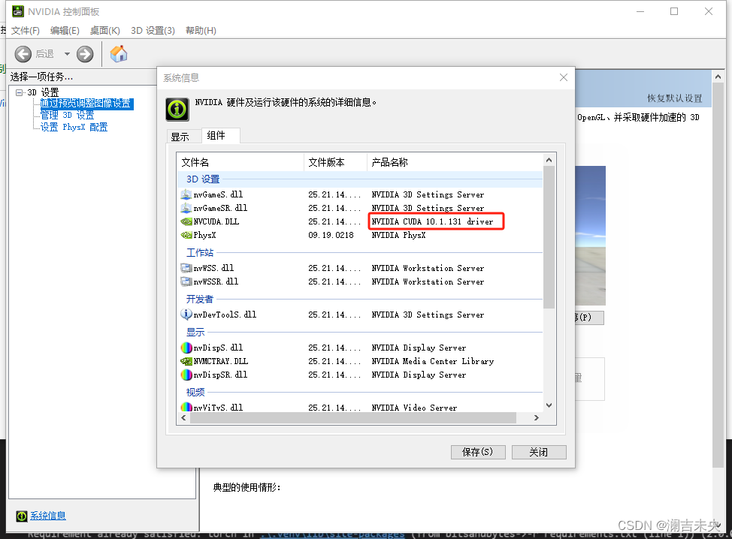Click the nvDispSR.dll file icon
The height and width of the screenshot is (539, 732).
(x=186, y=375)
